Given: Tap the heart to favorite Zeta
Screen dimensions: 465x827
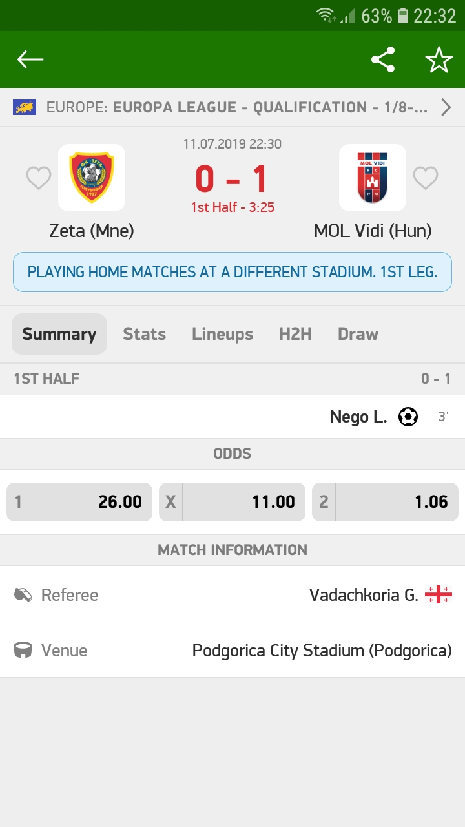Looking at the screenshot, I should coord(38,177).
